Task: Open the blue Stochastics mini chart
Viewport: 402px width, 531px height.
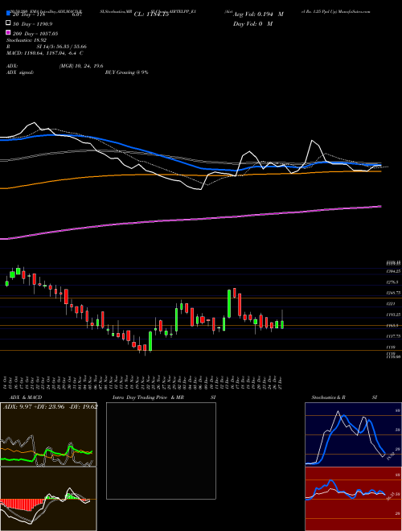Action: [x=354, y=434]
